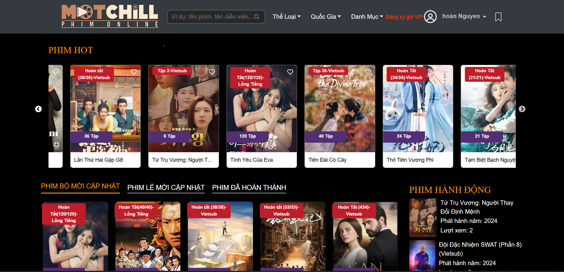Open the Tứ Trụ Vương: Người T… title in Phim Hot
564x272 pixels.
182,160
